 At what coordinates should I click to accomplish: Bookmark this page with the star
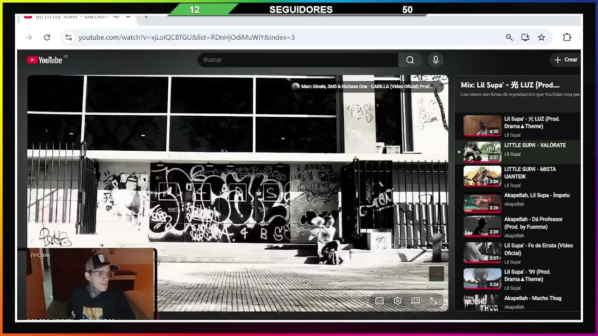(541, 37)
